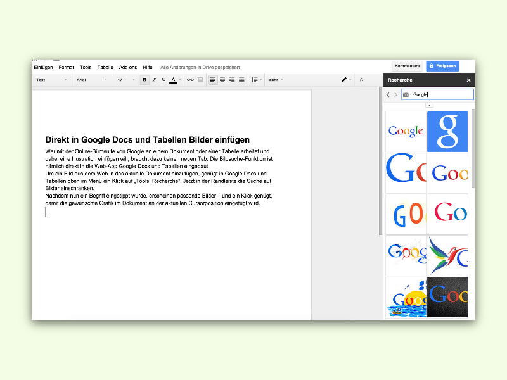This screenshot has width=507, height=380.
Task: Select the large blue G logo thumbnail
Action: coord(406,173)
